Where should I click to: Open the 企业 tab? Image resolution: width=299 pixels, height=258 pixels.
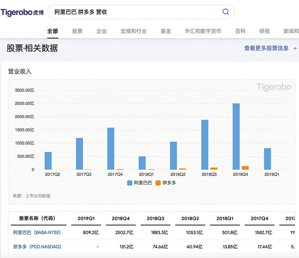click(101, 31)
